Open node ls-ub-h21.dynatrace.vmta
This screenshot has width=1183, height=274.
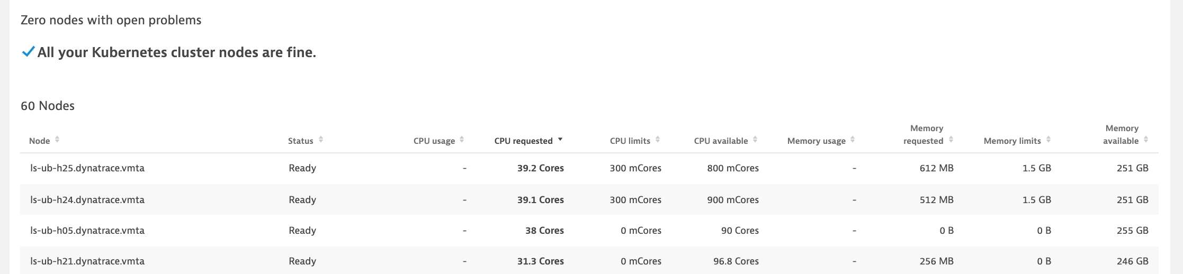[87, 261]
